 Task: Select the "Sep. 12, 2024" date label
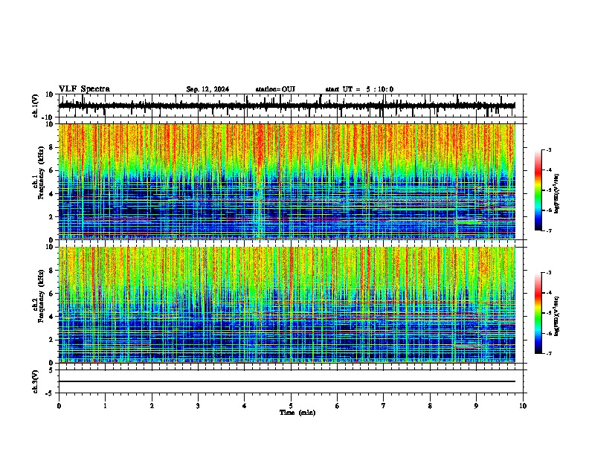[207, 89]
